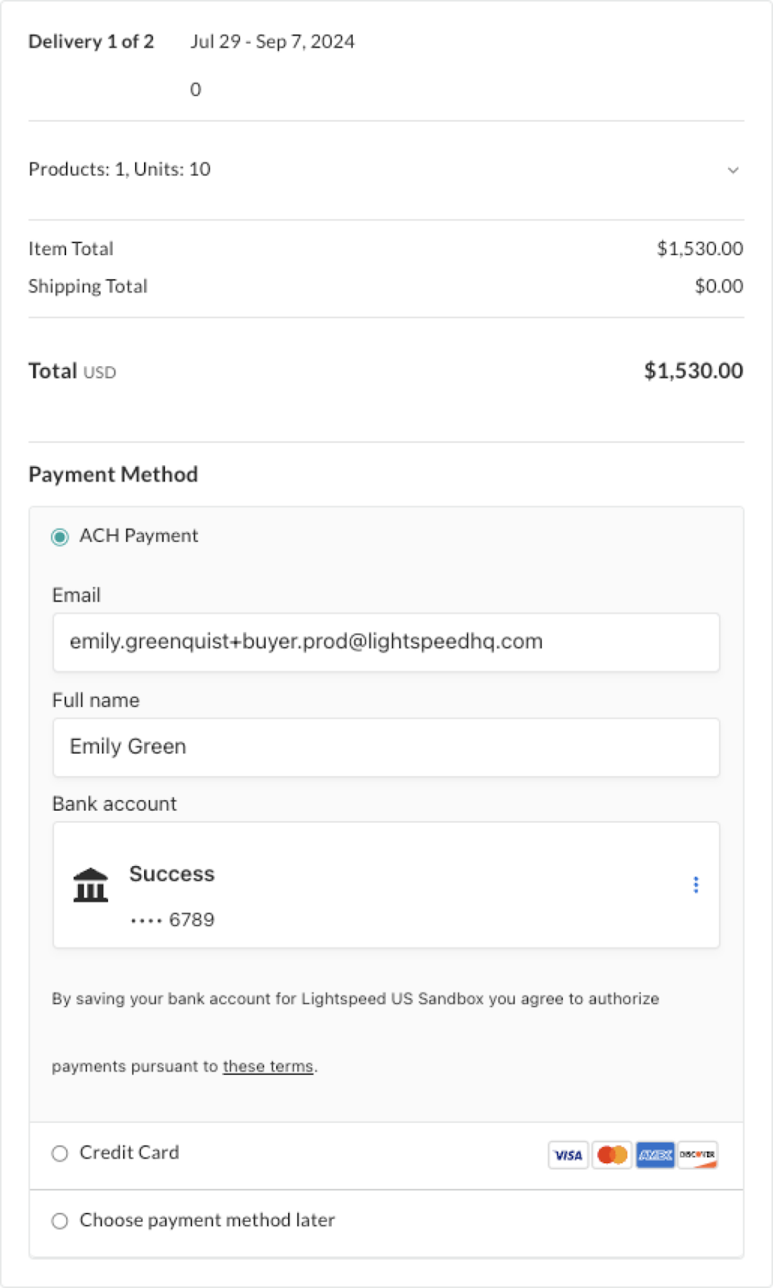Click the bank icon on Success account
Image resolution: width=773 pixels, height=1288 pixels.
[90, 884]
